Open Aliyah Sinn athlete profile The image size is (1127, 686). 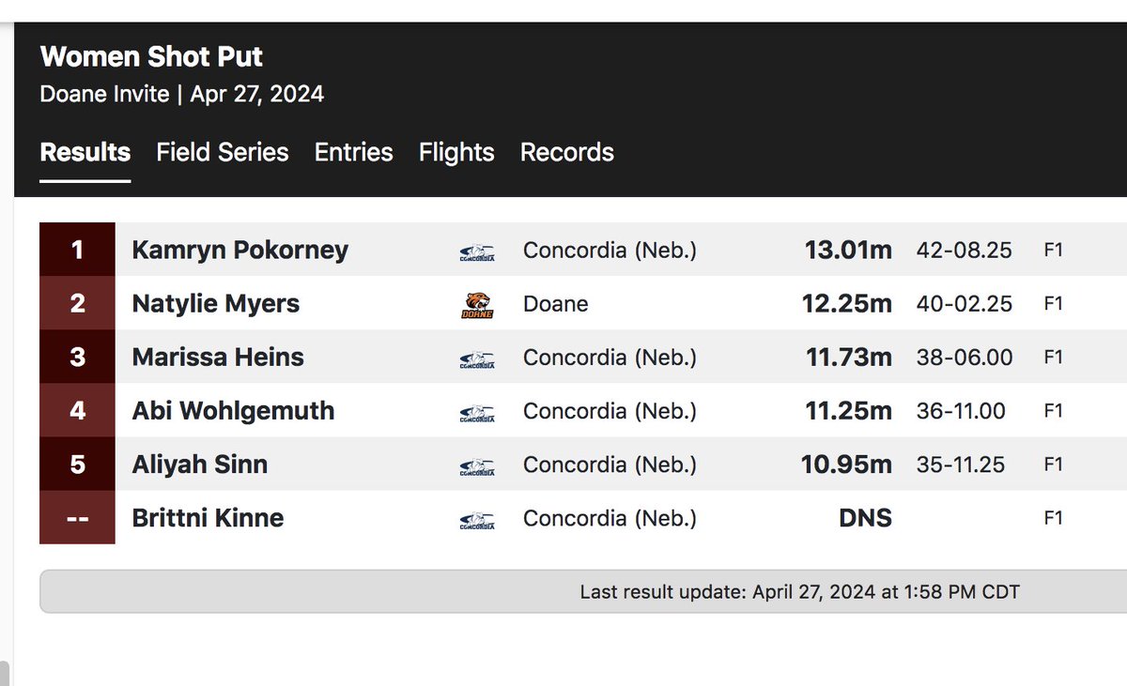[200, 465]
